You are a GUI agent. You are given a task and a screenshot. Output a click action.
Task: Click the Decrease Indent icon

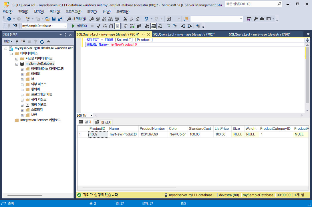click(x=183, y=26)
